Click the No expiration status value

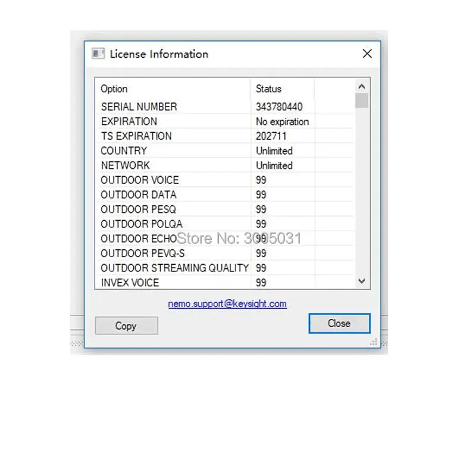click(x=282, y=121)
